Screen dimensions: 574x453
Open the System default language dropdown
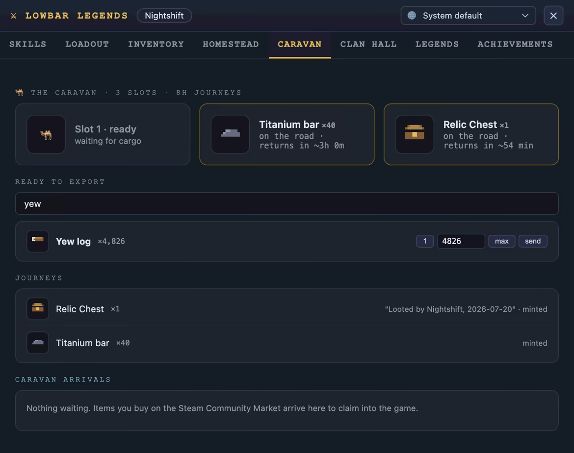pyautogui.click(x=468, y=15)
